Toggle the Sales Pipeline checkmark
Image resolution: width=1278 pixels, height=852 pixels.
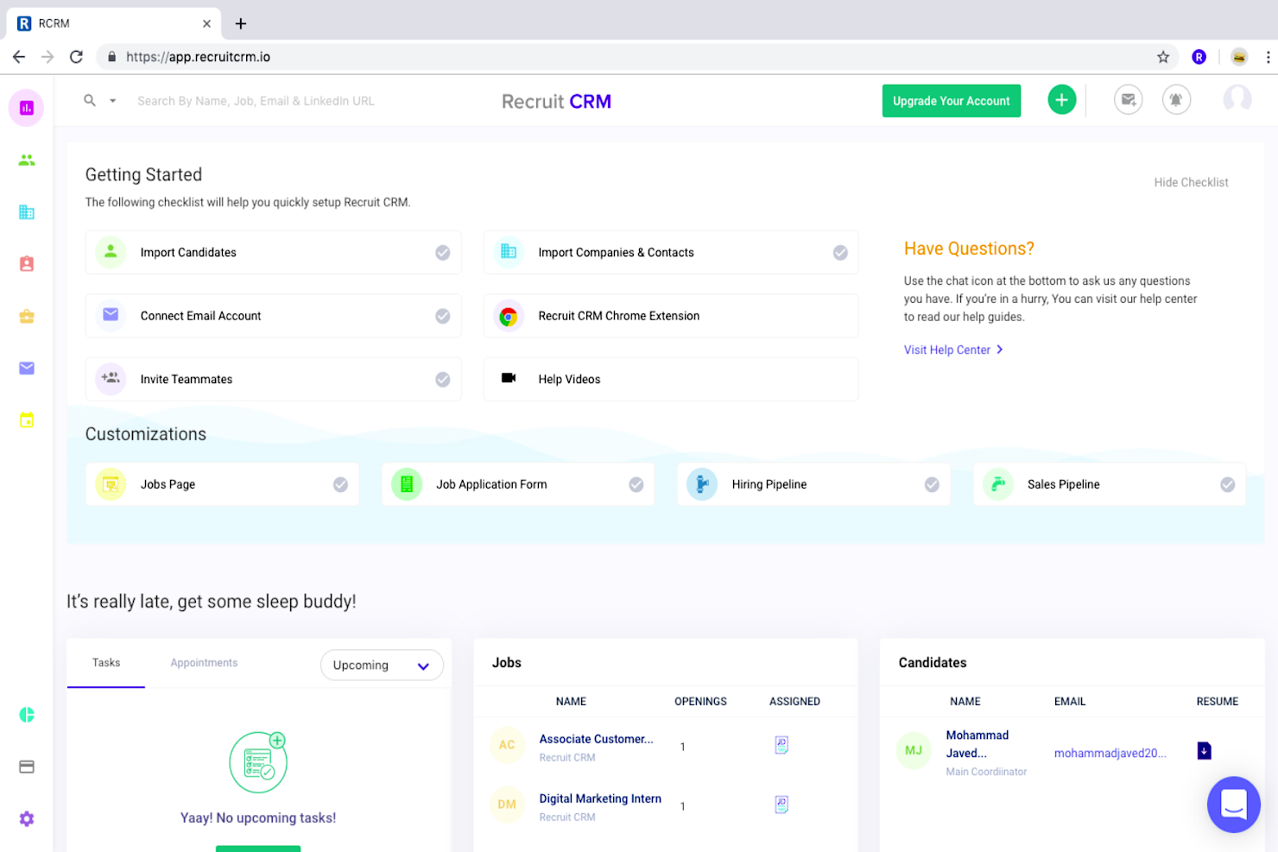1228,485
